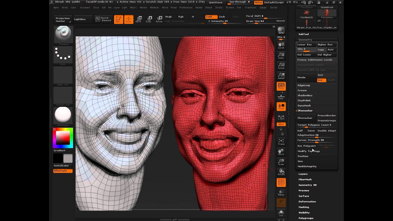
Task: Open the Alpha Off selector
Action: pyautogui.click(x=63, y=76)
